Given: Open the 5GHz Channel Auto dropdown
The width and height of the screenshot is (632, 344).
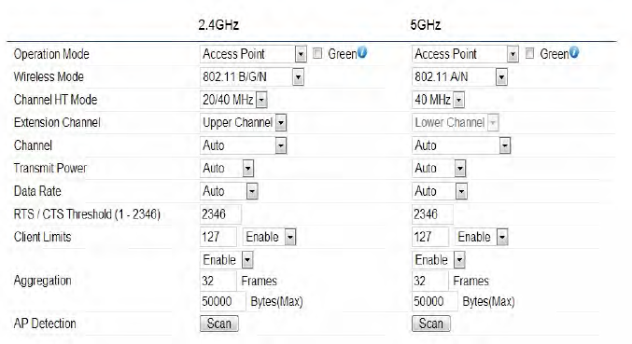Looking at the screenshot, I should [461, 145].
